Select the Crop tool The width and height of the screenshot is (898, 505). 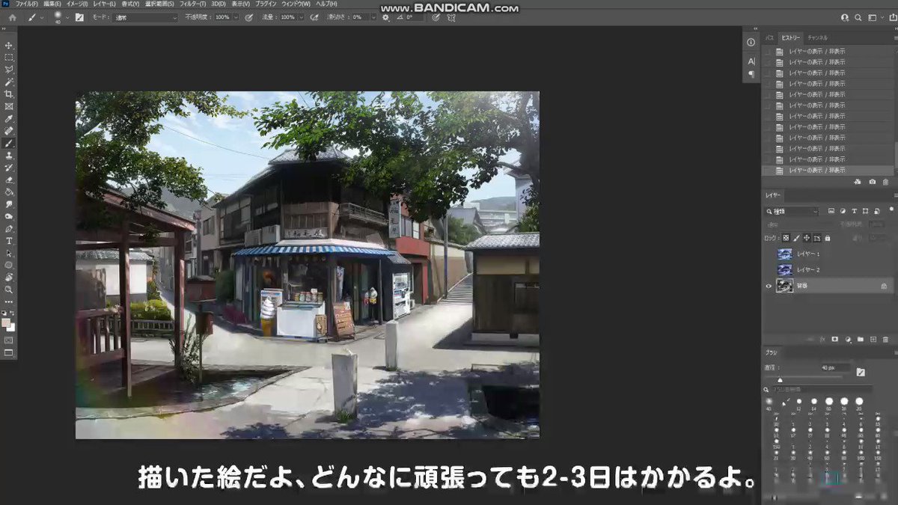click(x=9, y=94)
